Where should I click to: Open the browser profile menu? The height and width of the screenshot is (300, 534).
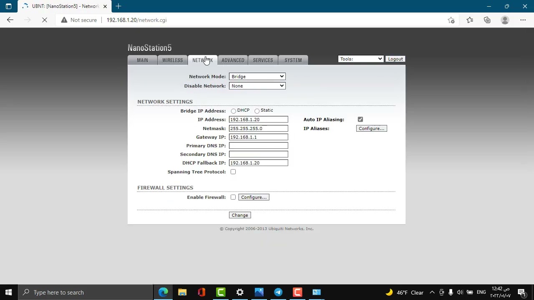[505, 20]
